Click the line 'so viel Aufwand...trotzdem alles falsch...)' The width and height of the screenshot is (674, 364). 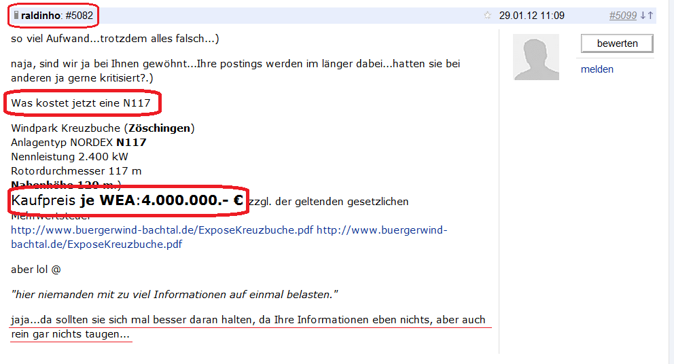(115, 39)
